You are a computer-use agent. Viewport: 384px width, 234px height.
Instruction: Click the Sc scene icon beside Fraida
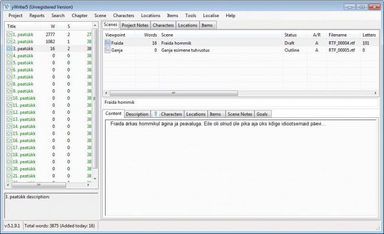click(x=108, y=43)
